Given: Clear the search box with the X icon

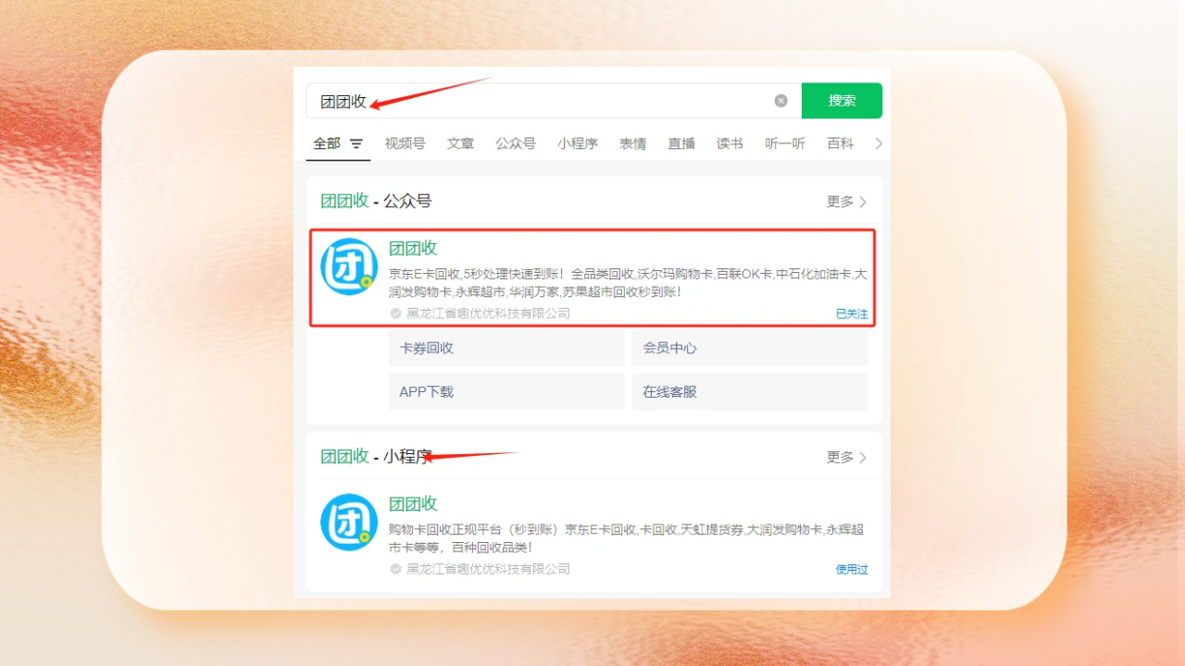Looking at the screenshot, I should point(781,101).
